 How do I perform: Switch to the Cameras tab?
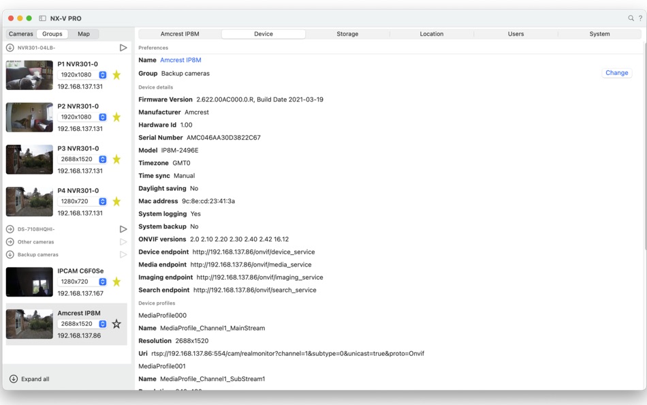pos(21,34)
